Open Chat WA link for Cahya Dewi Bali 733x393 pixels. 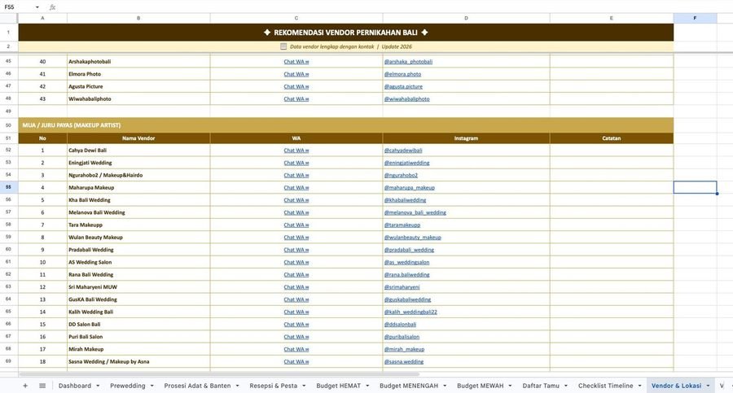pyautogui.click(x=296, y=151)
